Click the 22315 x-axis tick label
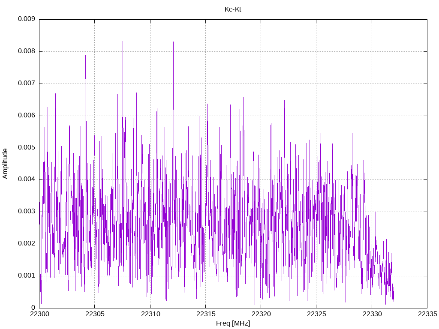This screenshot has width=439, height=329. pos(206,314)
